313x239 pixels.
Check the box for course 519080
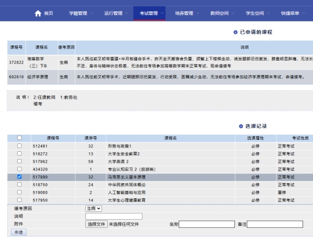click(19, 192)
